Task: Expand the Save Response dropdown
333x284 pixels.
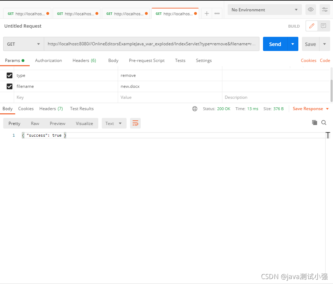Action: [327, 109]
